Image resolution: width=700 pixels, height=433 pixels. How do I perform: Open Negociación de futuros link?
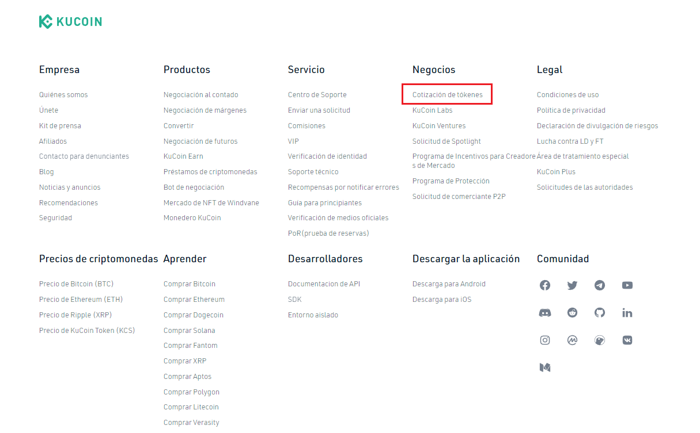click(x=200, y=141)
